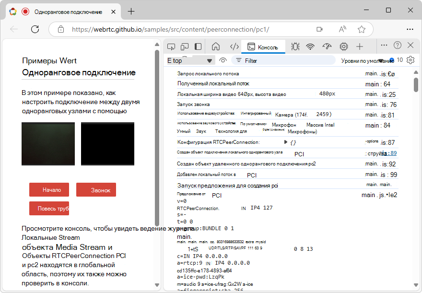
Task: Open the Memory chip tool icon
Action: (x=344, y=47)
